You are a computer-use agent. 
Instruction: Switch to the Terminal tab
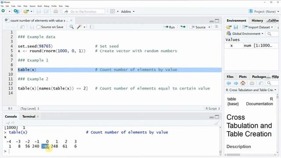tap(29, 116)
